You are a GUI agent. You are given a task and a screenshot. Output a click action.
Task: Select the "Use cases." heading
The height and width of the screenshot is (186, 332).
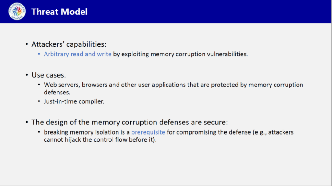tap(49, 75)
